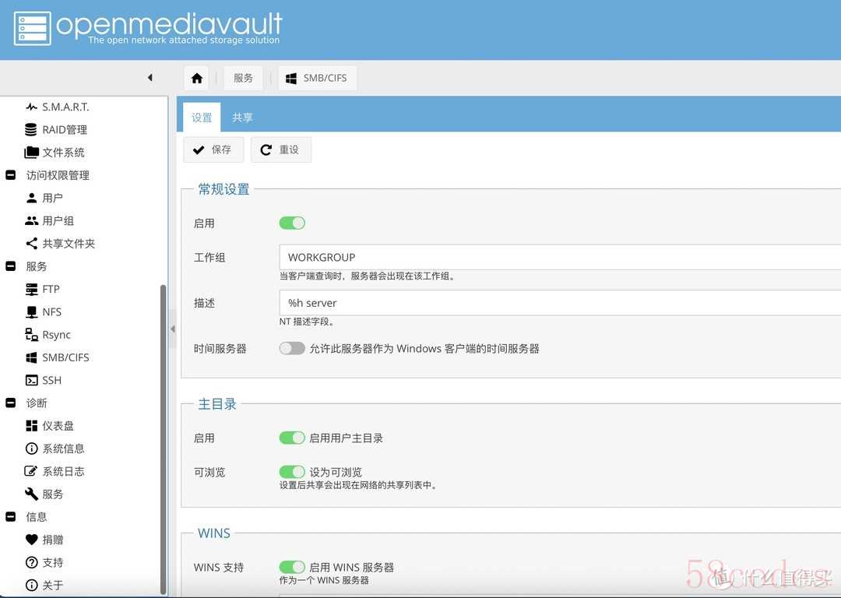Toggle 启用 WINS 服务器 switch
The width and height of the screenshot is (841, 598).
coord(292,567)
